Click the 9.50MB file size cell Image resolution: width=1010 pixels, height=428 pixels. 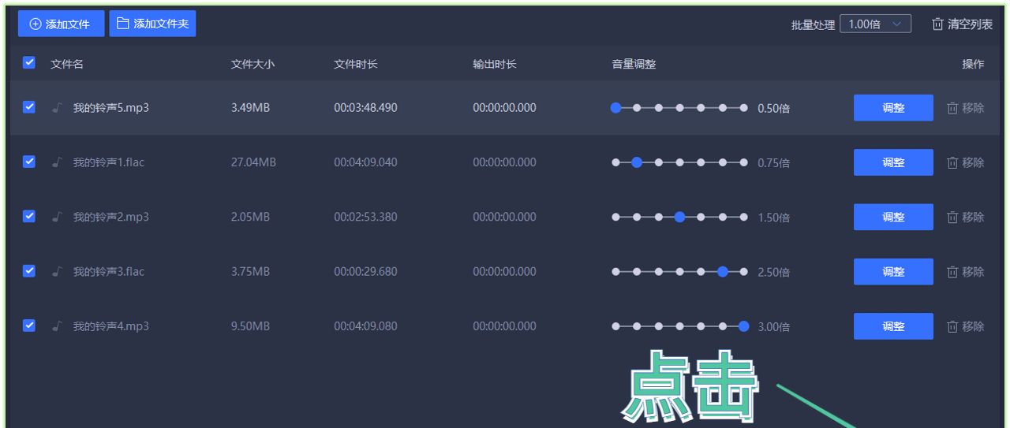pos(250,326)
